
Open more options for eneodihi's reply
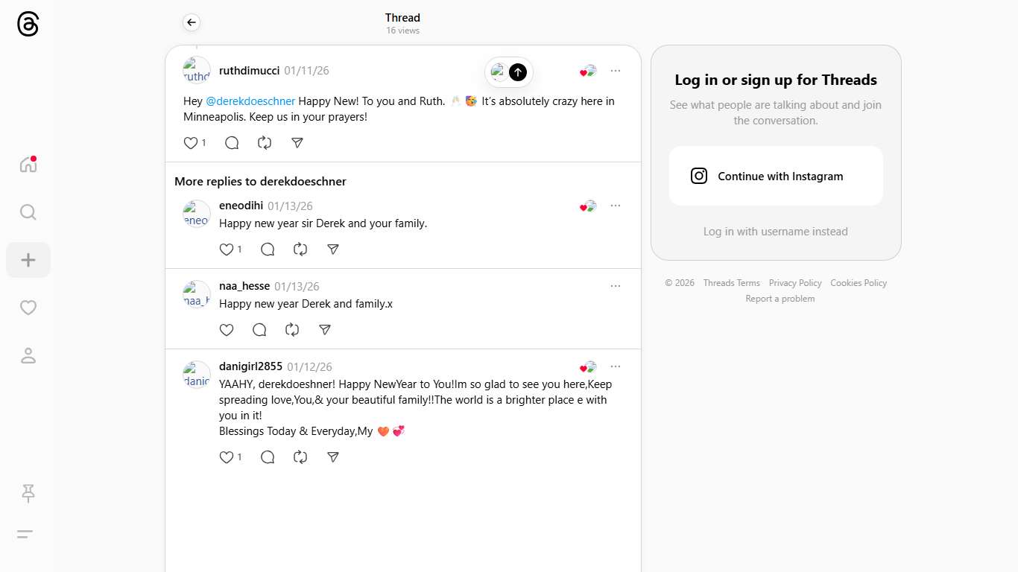tap(615, 206)
